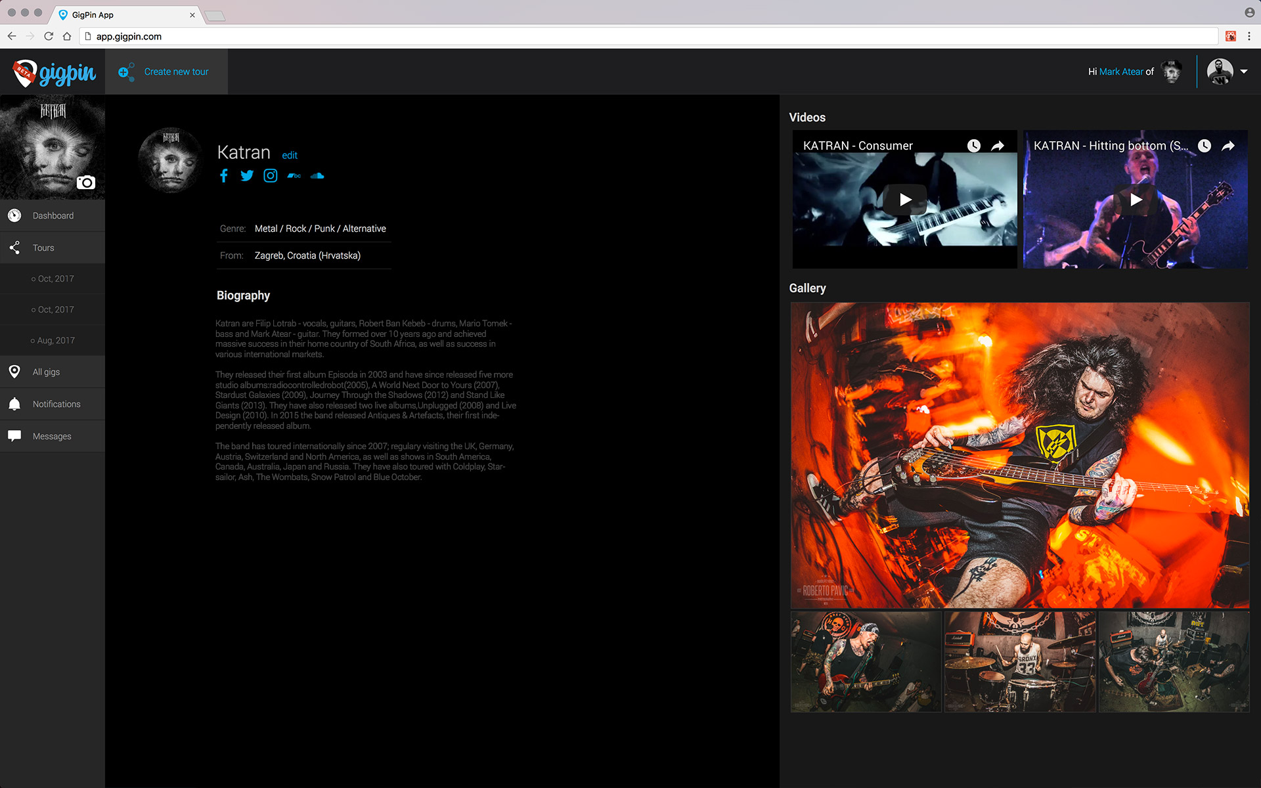This screenshot has width=1261, height=788.
Task: Select the Aug, 2017 tour entry
Action: 56,340
